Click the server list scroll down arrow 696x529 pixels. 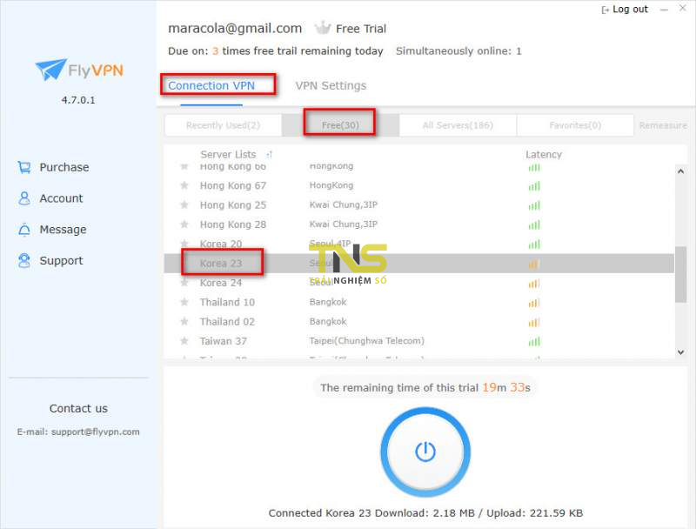681,352
